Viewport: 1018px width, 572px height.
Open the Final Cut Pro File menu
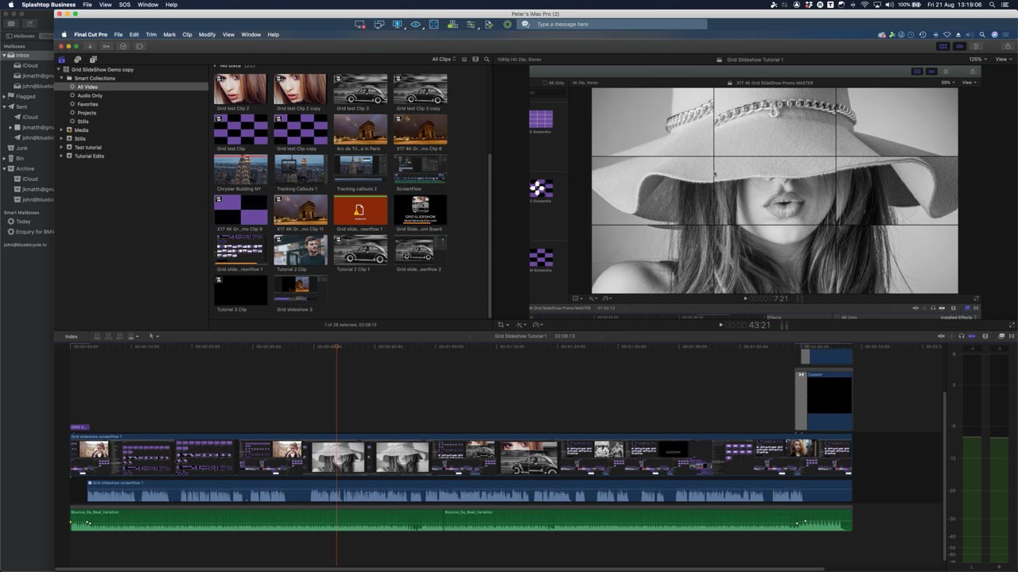click(x=119, y=35)
